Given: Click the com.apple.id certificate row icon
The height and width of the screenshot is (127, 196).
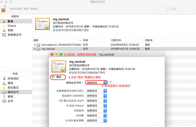Looking at the screenshot, I should 39,45.
